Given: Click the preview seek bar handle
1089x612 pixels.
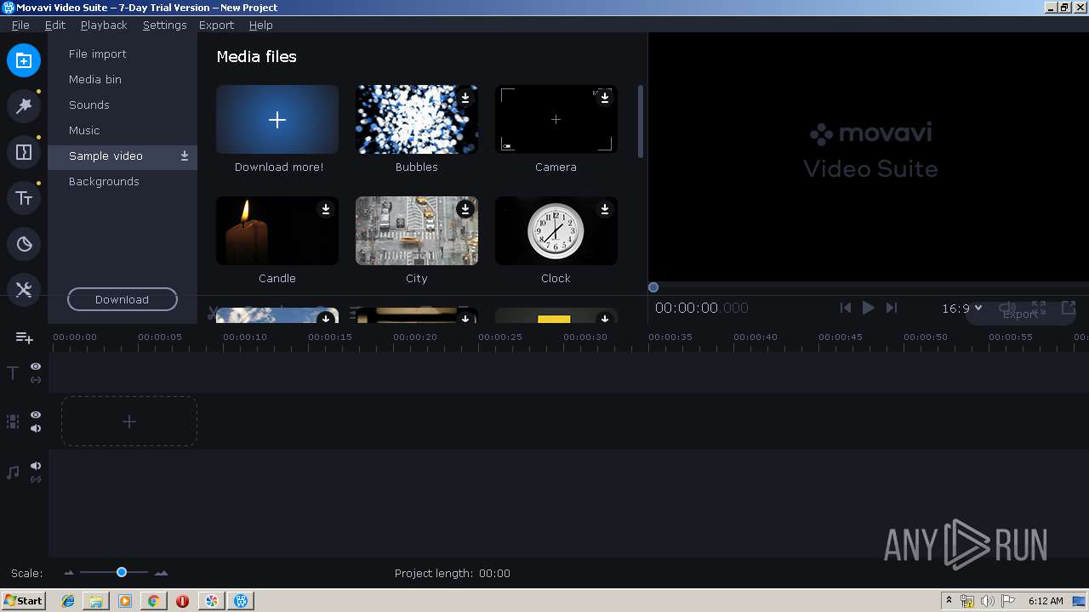Looking at the screenshot, I should 653,287.
